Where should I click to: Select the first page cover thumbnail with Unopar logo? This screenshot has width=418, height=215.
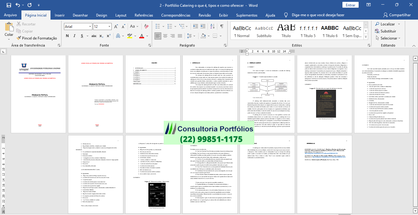(x=39, y=94)
